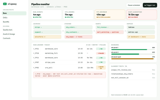The height and width of the screenshot is (100, 160).
Task: Click the wh-prod-2 worker usage bar
Action: point(133,54)
